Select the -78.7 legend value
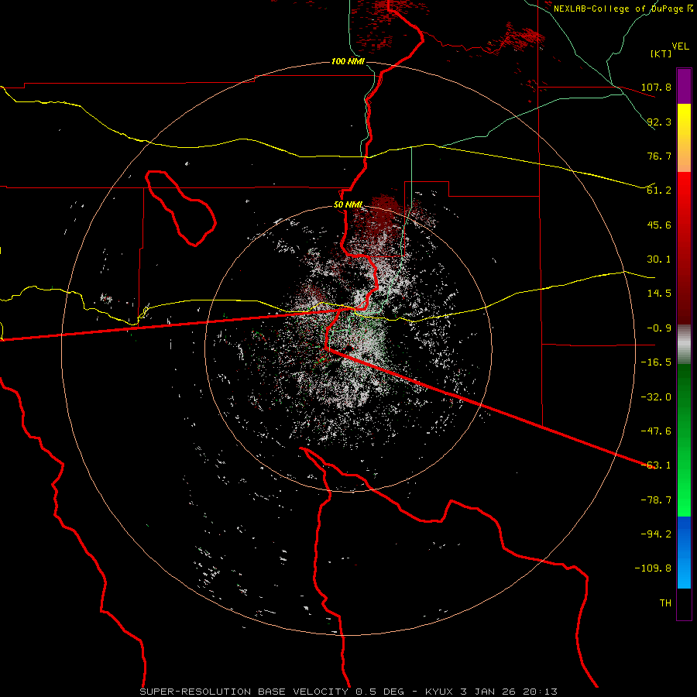This screenshot has width=697, height=697. tap(656, 500)
